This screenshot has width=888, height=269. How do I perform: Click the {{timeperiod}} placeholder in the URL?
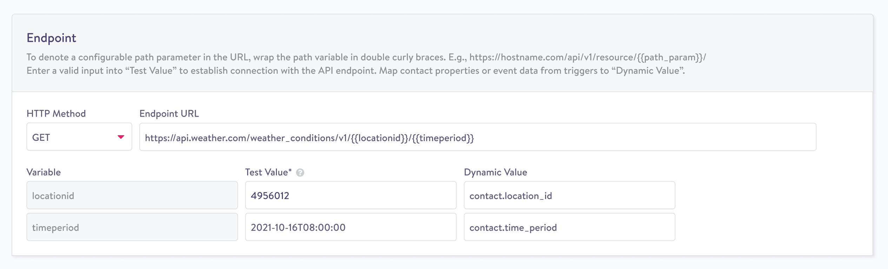tap(443, 138)
